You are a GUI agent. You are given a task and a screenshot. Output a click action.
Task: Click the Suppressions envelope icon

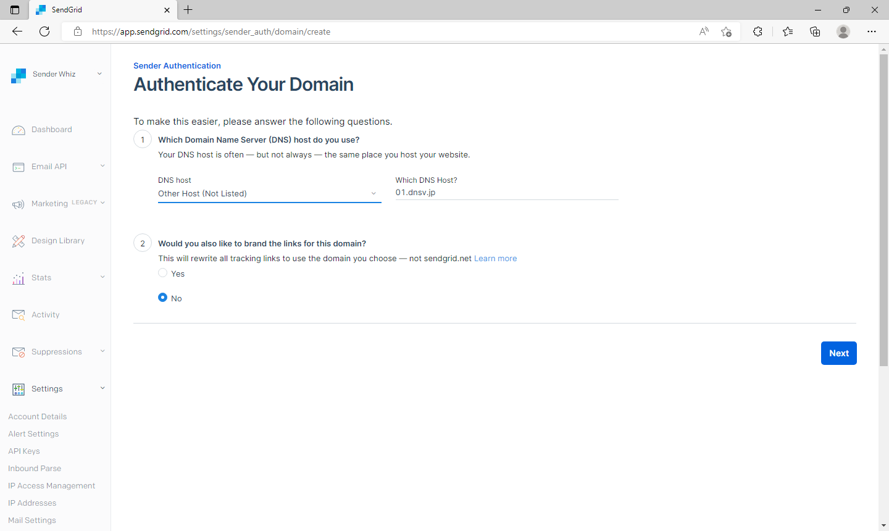pos(19,352)
